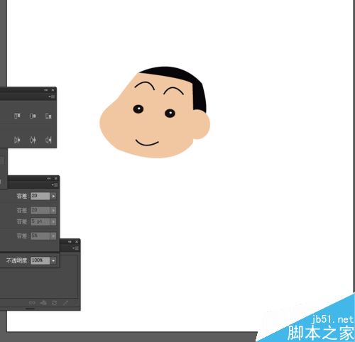Screen dimensions: 355x342
Task: Open the 不透明度 opacity dropdown arrow
Action: [53, 260]
